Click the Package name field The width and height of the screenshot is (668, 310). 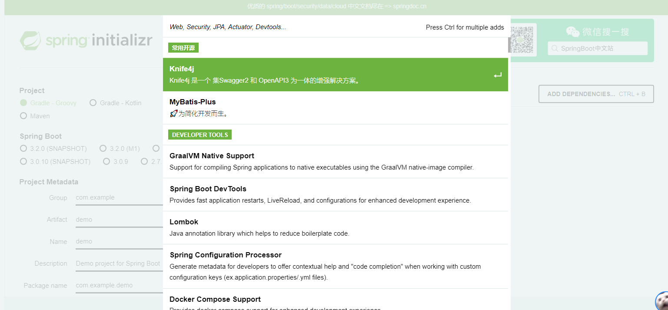click(x=119, y=286)
